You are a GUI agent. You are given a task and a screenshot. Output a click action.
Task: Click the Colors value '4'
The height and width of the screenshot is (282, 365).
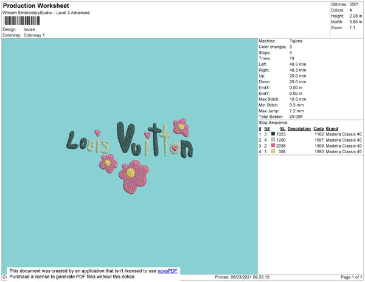(x=350, y=10)
